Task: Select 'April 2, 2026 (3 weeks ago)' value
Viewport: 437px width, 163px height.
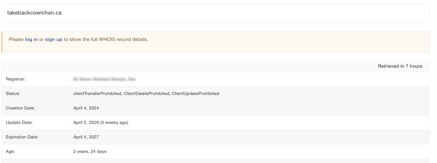Action: [101, 123]
